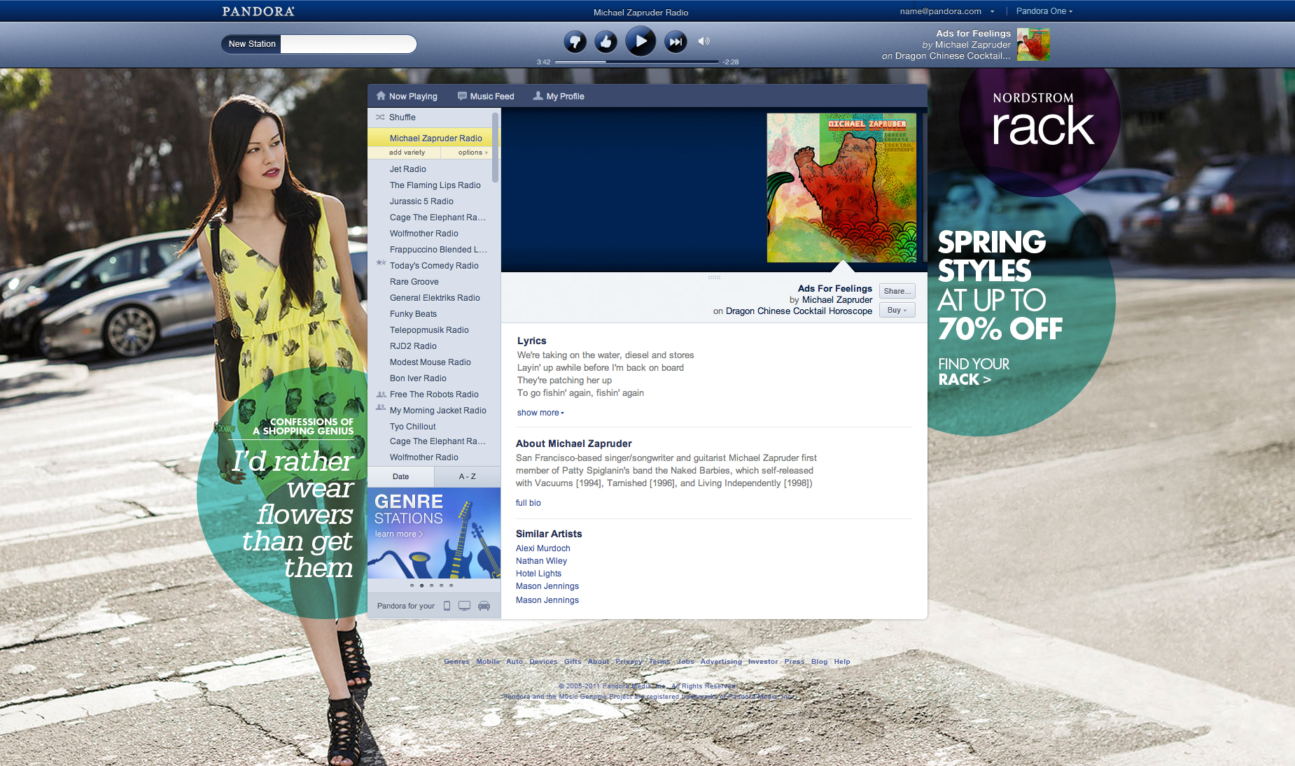This screenshot has width=1295, height=766.
Task: Open the Genres footer link
Action: coord(456,662)
